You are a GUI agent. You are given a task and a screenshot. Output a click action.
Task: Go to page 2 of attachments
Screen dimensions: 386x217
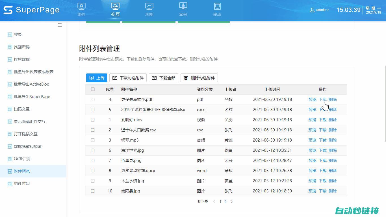[x=225, y=202]
